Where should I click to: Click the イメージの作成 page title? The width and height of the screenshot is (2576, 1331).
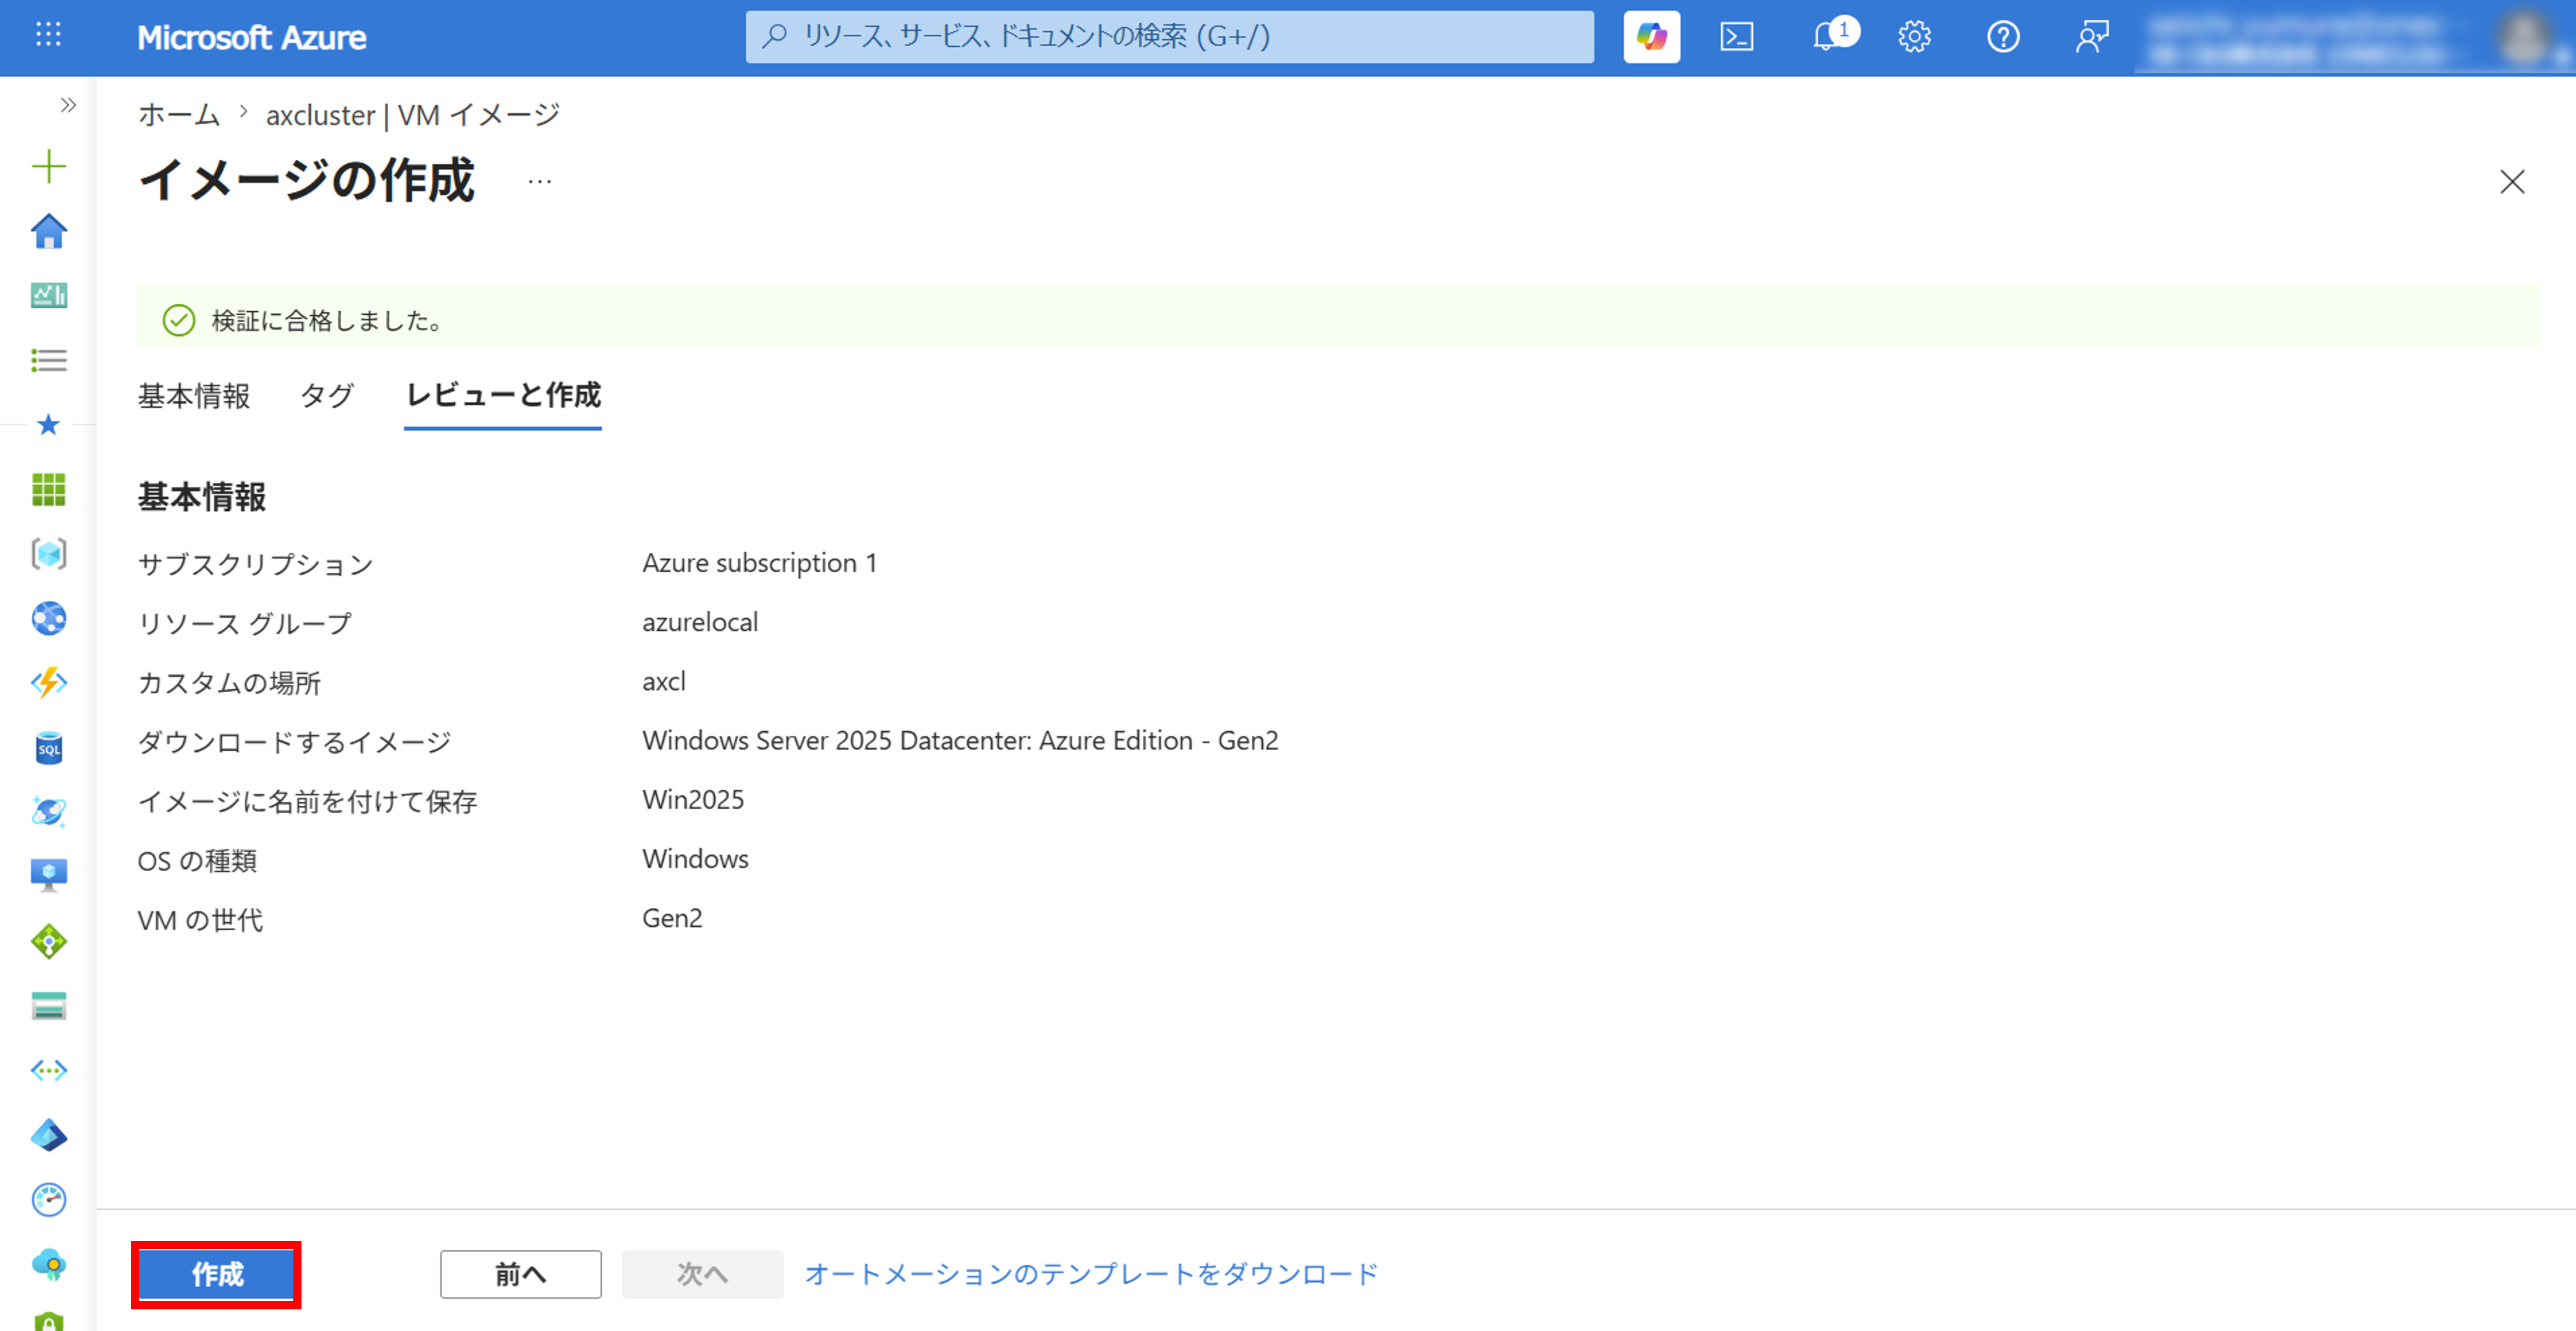click(307, 181)
